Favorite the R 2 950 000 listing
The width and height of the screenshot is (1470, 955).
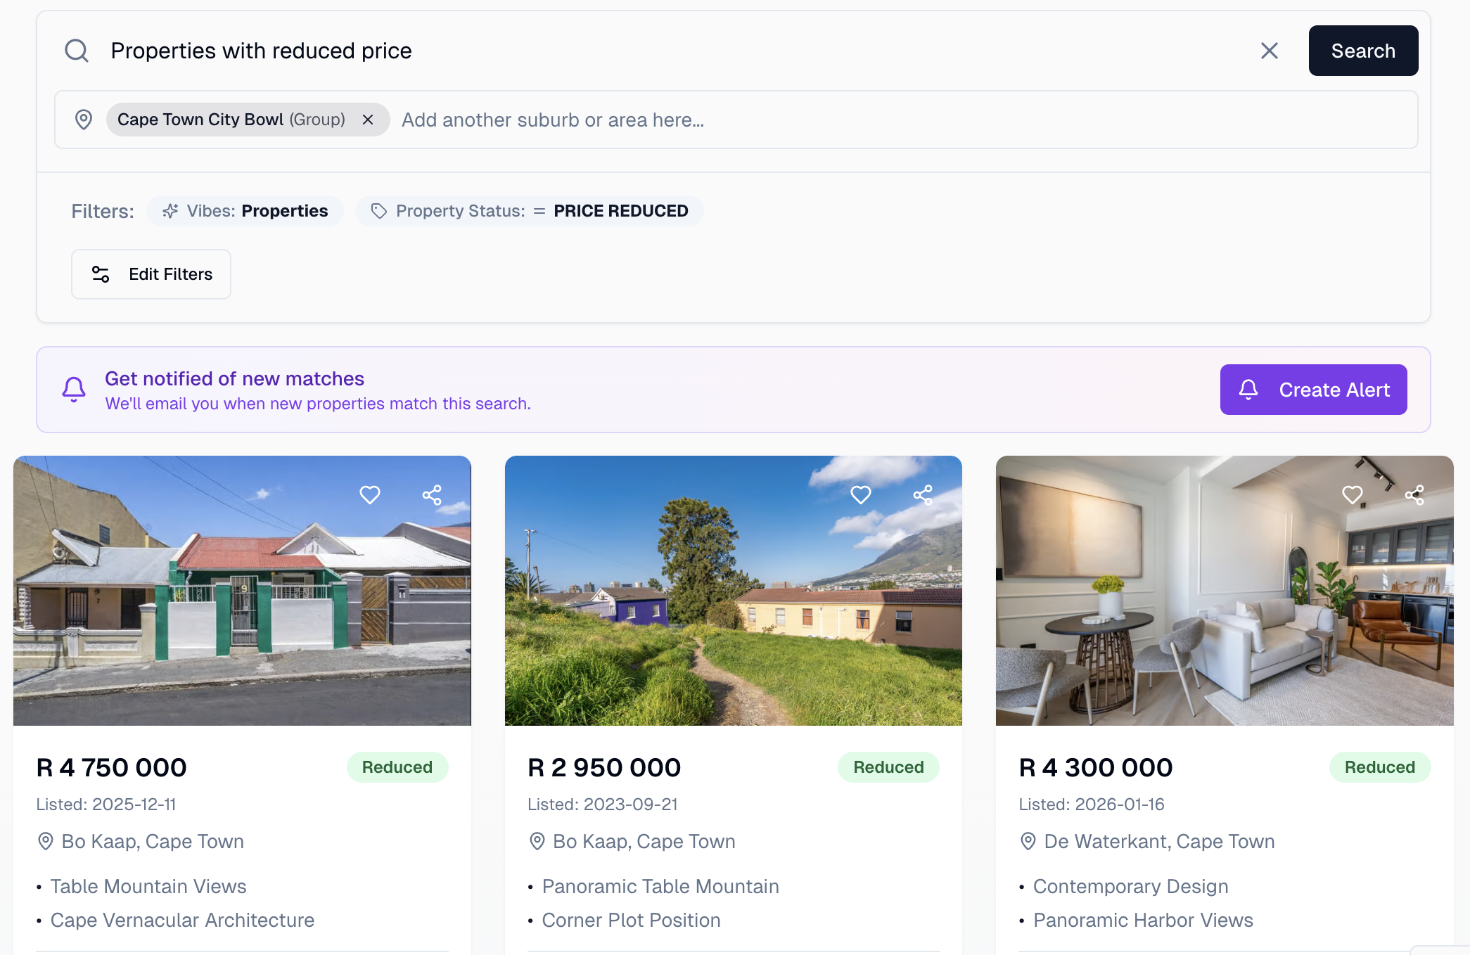tap(861, 495)
